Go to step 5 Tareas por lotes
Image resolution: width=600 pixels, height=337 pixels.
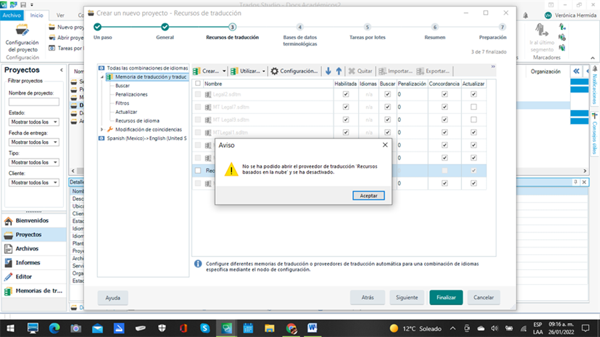pos(367,27)
